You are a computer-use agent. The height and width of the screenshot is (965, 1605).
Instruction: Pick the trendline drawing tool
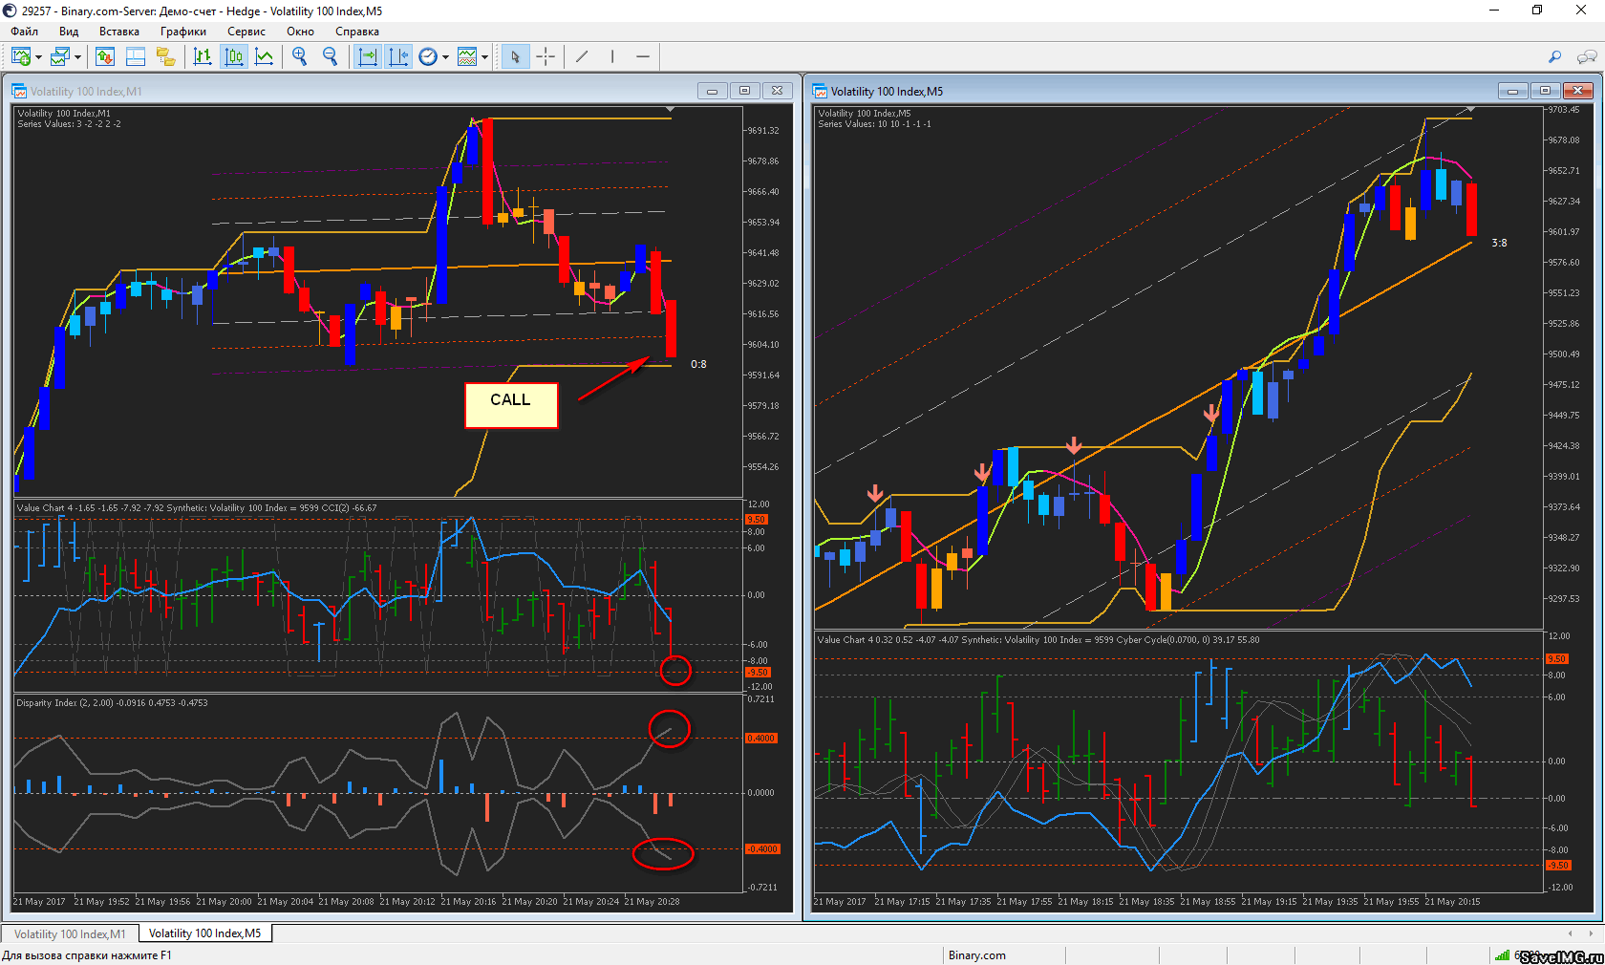tap(582, 57)
